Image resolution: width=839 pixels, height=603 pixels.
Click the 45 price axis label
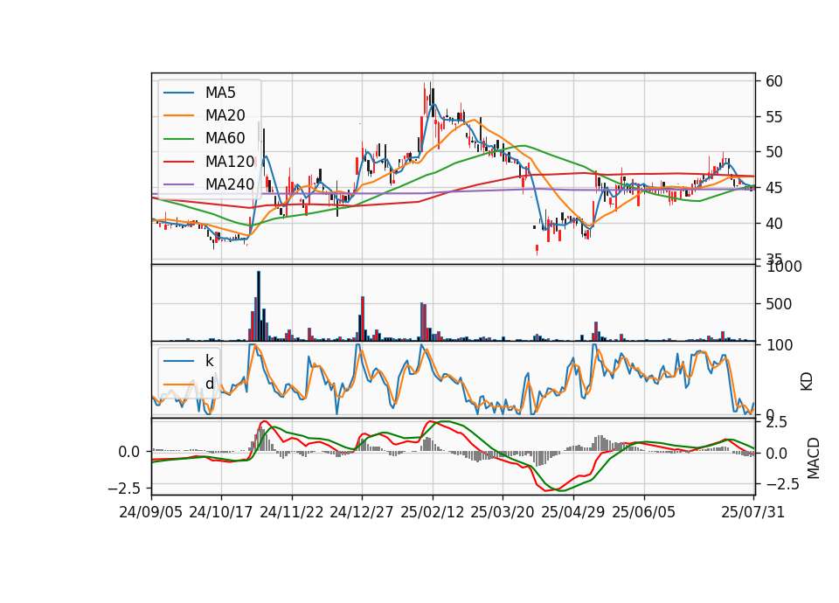[x=773, y=188]
